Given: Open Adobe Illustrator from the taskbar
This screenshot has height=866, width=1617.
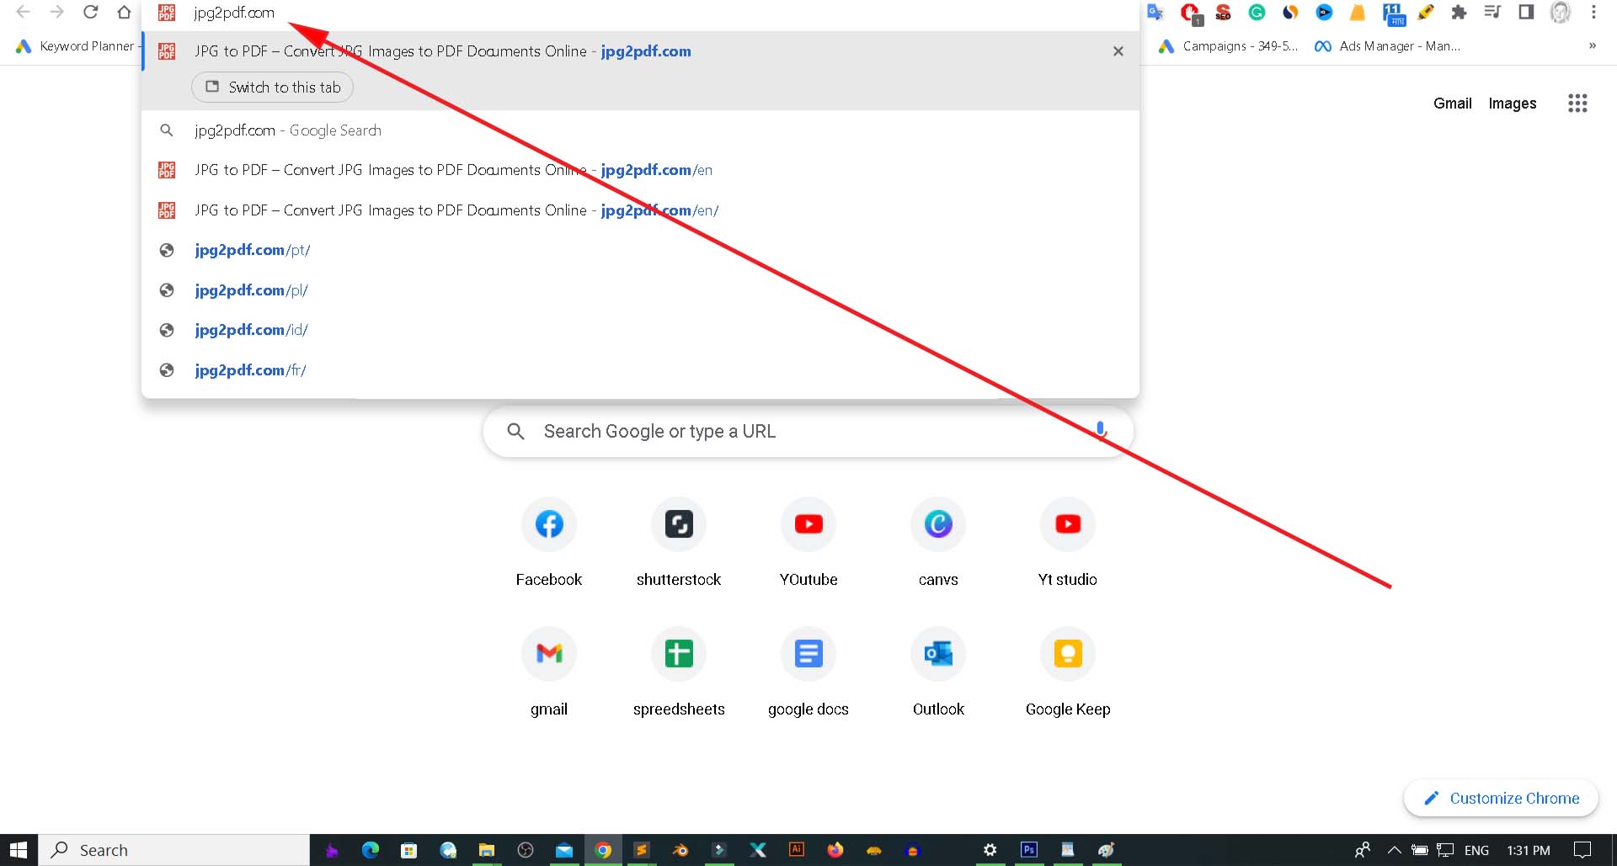Looking at the screenshot, I should (796, 849).
